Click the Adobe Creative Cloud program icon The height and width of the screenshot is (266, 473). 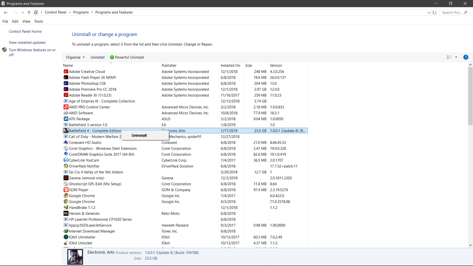tap(66, 72)
